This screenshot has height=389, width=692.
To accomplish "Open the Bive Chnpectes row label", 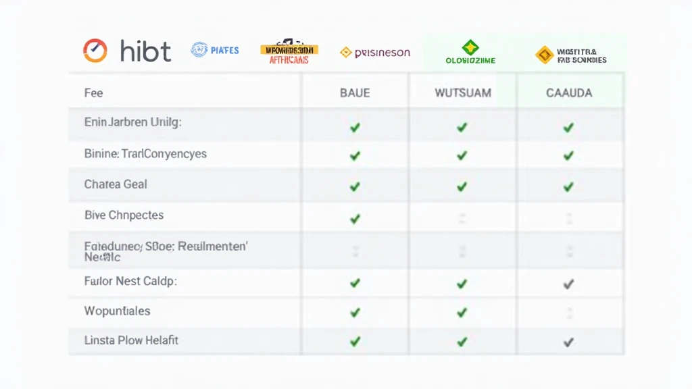I will tap(124, 215).
